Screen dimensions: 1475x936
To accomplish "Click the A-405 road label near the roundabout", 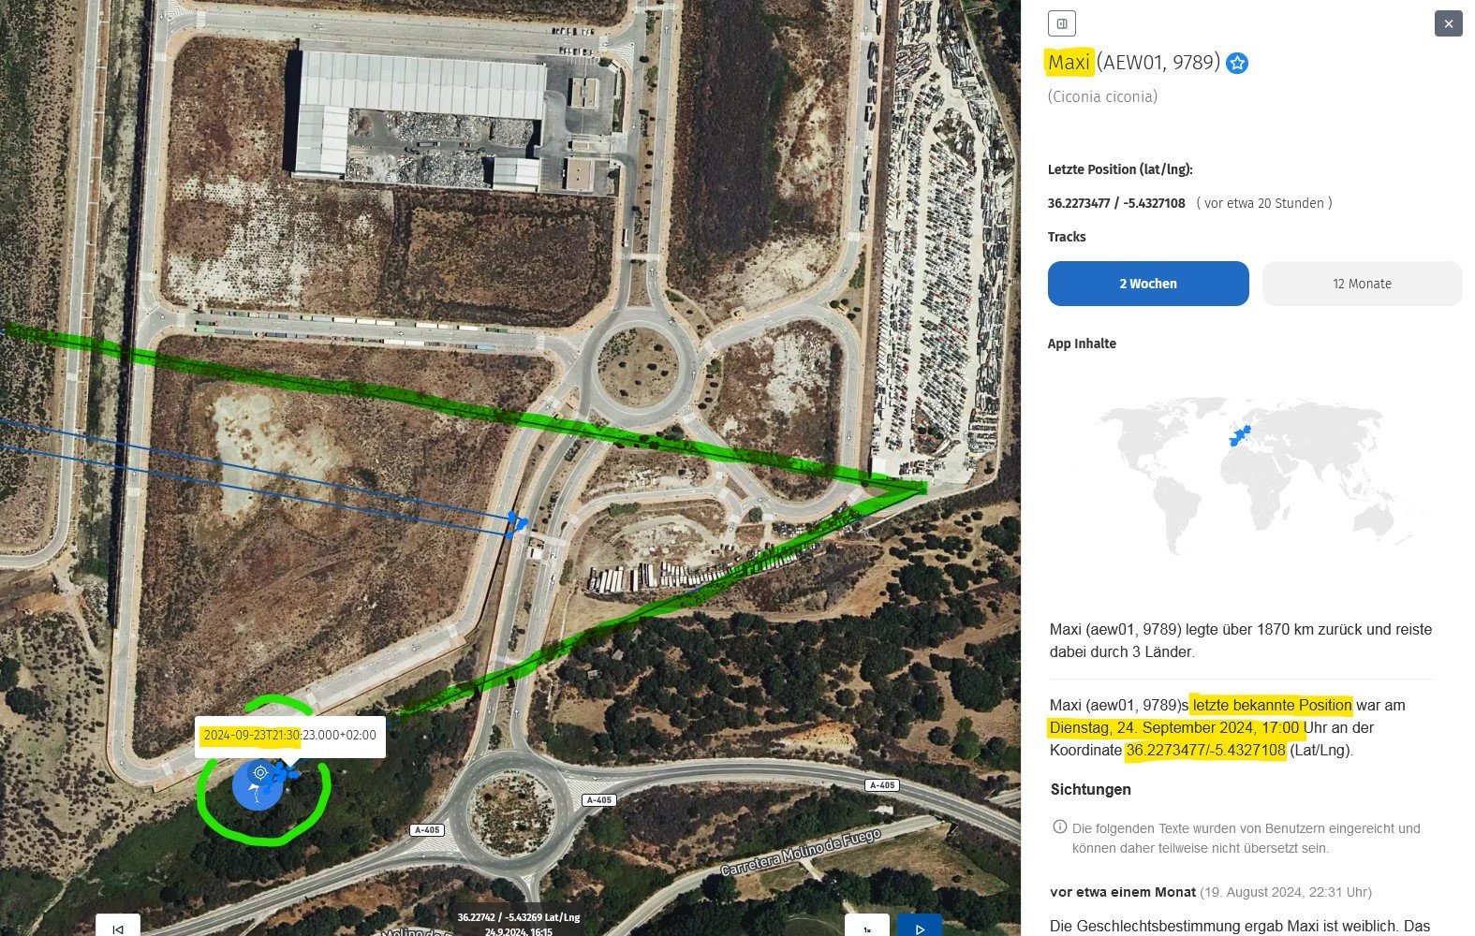I will click(598, 800).
